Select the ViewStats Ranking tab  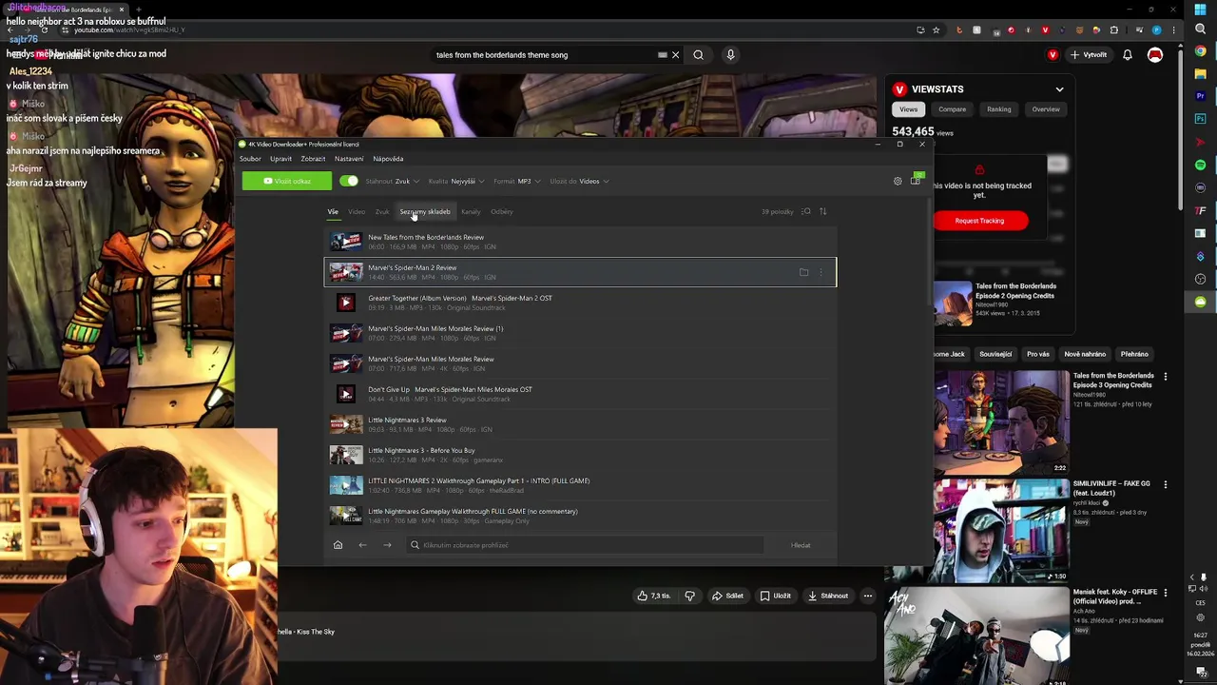[998, 109]
